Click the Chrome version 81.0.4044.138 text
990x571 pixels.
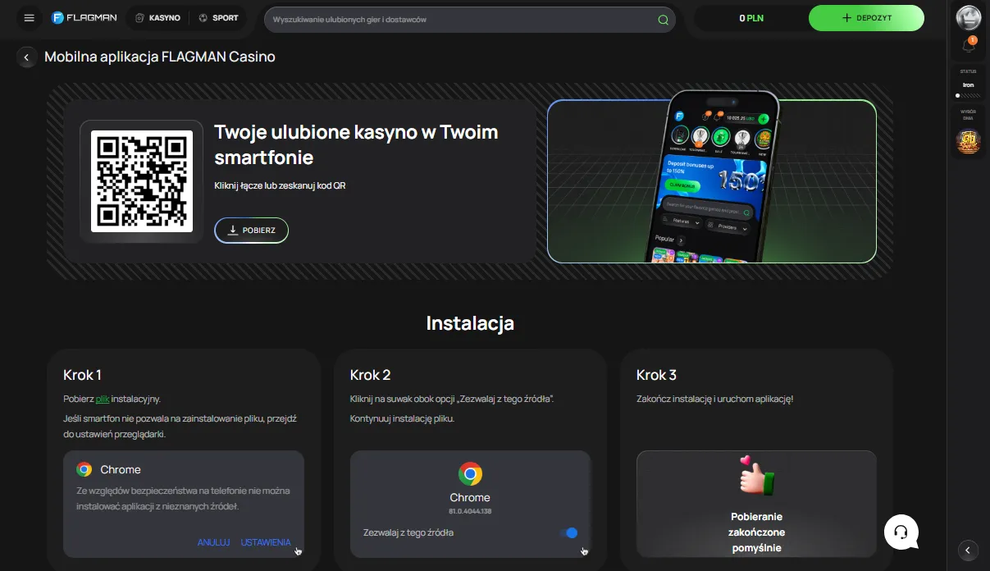(x=470, y=511)
